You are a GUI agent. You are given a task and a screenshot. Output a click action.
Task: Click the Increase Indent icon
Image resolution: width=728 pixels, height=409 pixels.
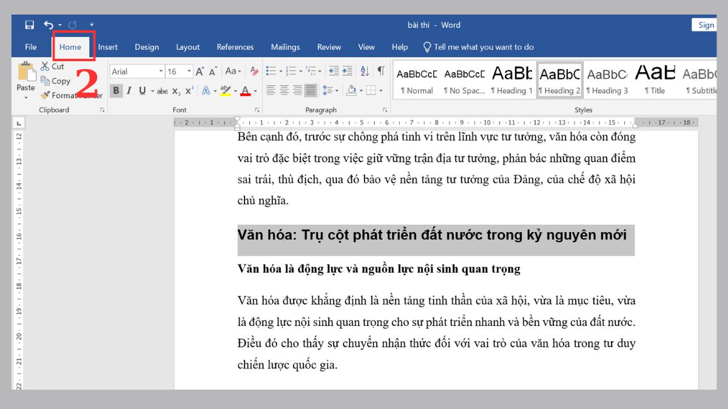(348, 71)
